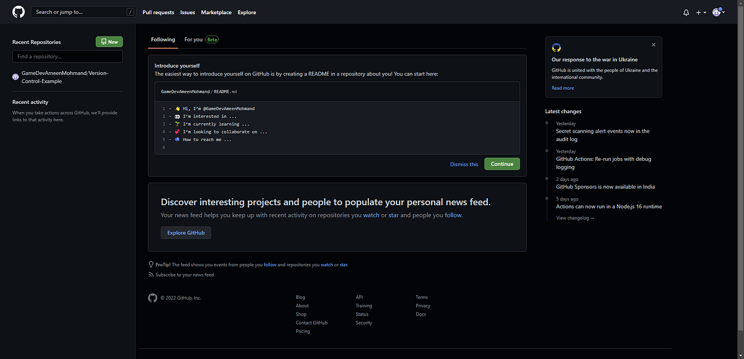744x359 pixels.
Task: Open the Docs footer link
Action: [421, 314]
